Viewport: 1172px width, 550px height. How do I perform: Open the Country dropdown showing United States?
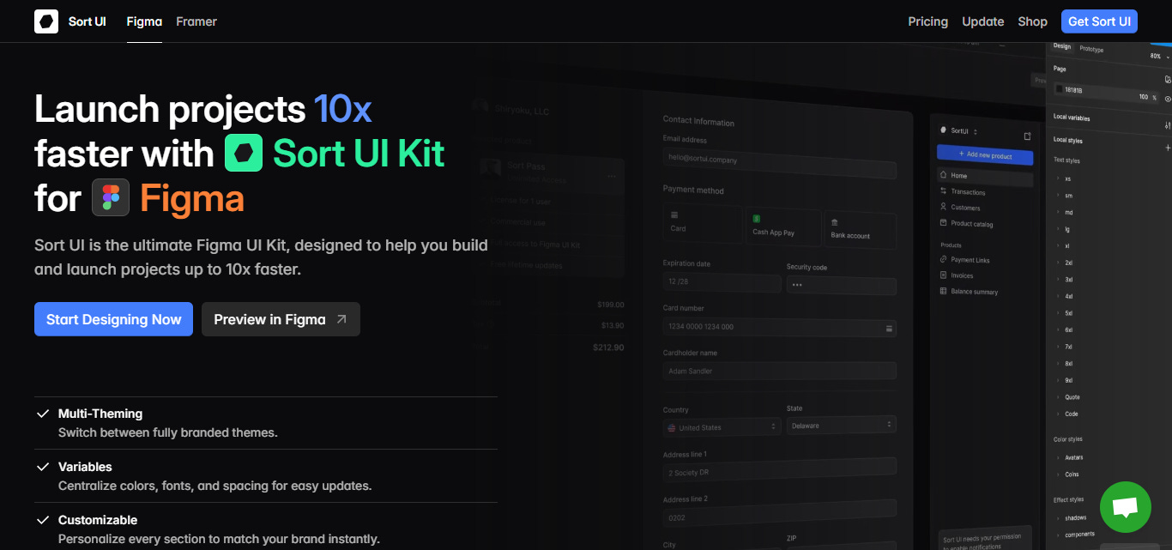pos(722,426)
